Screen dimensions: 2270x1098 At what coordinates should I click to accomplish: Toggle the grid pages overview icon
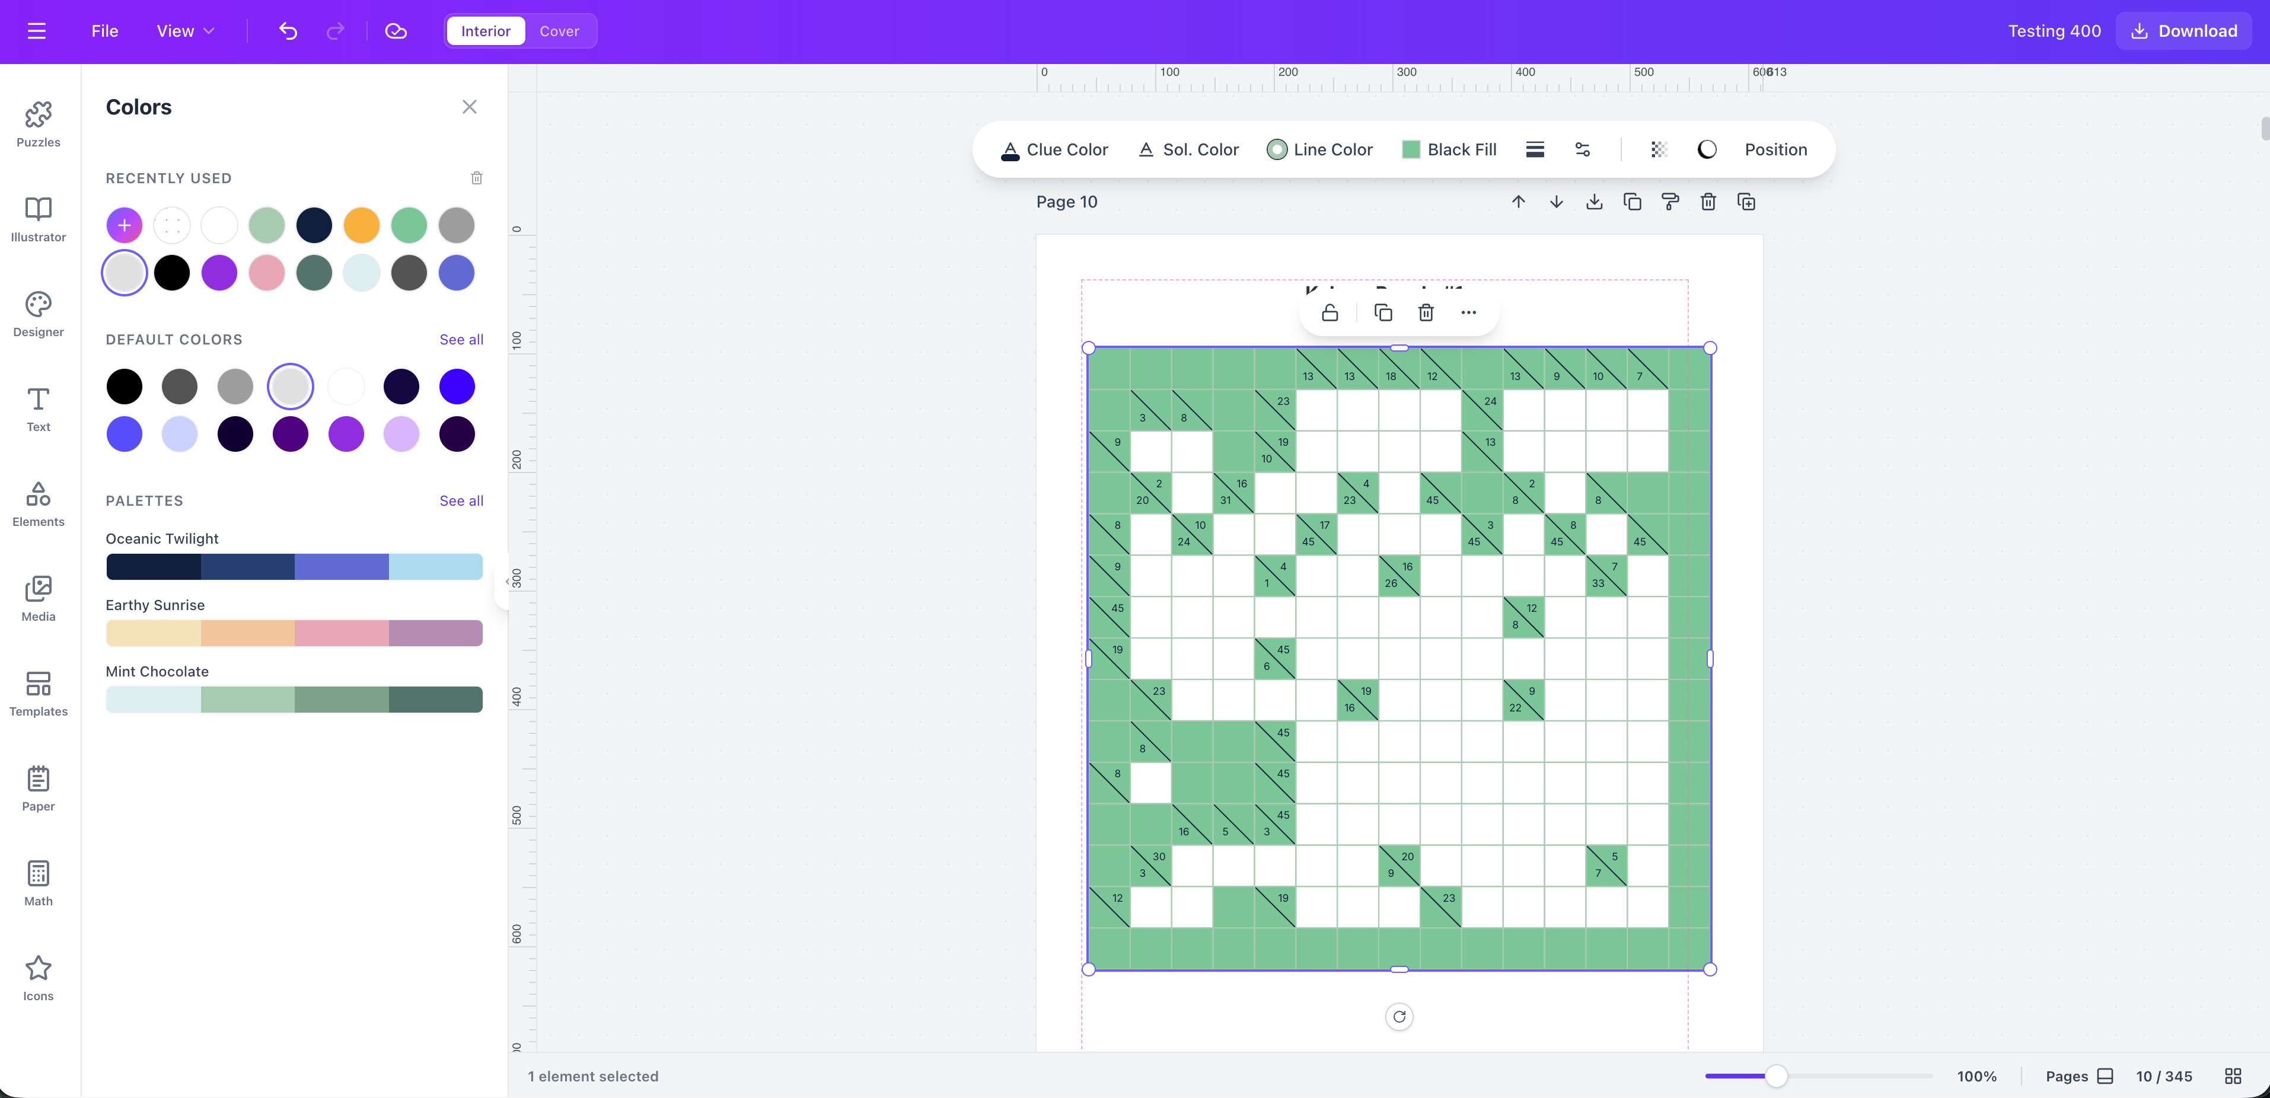2232,1076
